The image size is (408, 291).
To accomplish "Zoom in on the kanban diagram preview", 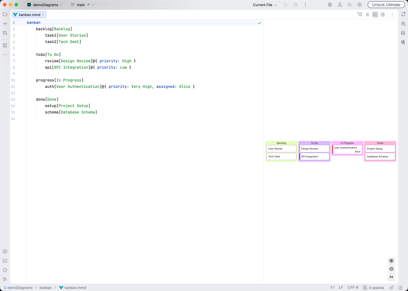I will tap(391, 261).
